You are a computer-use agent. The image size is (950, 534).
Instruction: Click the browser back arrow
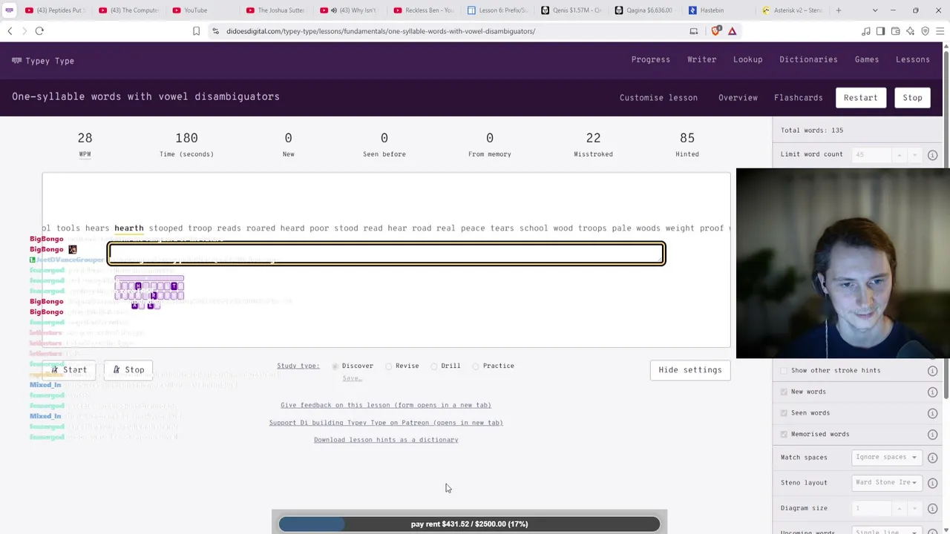coord(10,31)
